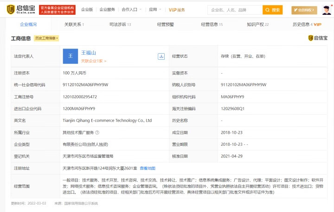Viewport: 334px width, 212px height.
Task: Select the customs code 12029608Q1
Action: point(232,109)
